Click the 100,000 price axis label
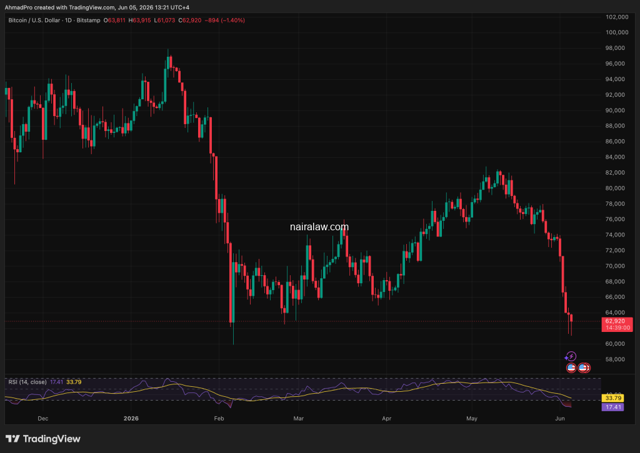640x453 pixels. [617, 32]
